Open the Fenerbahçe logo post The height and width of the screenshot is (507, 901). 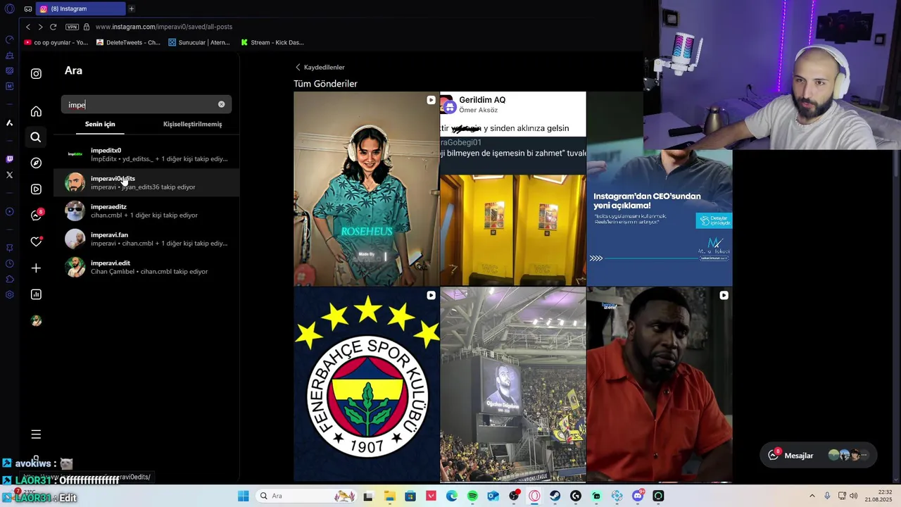pyautogui.click(x=366, y=384)
